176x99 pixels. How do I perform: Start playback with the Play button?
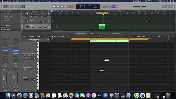point(66,7)
